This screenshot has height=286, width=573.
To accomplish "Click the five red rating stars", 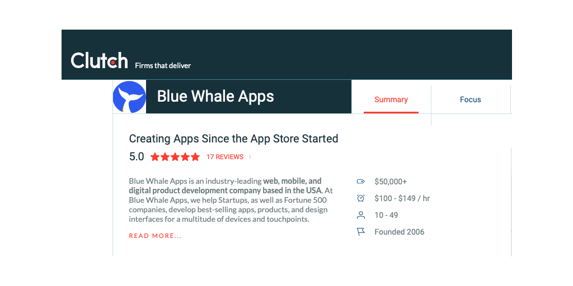I will 175,157.
